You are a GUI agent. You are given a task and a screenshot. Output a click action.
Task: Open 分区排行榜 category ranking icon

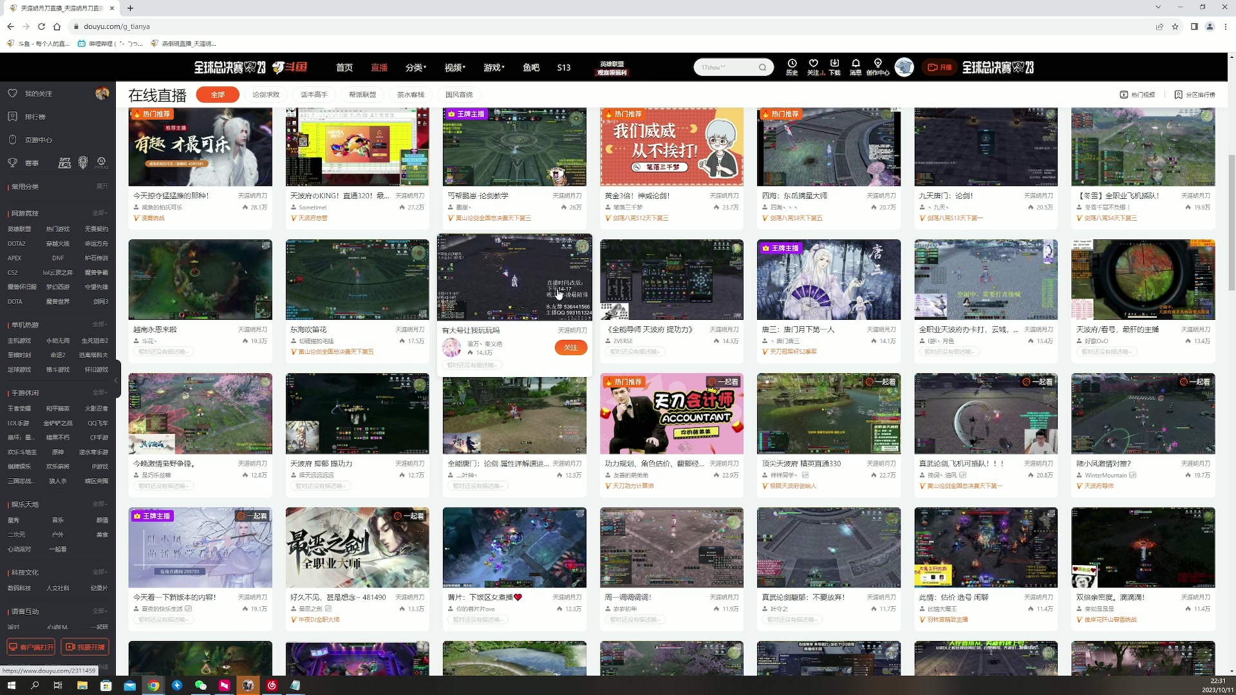pos(1196,94)
